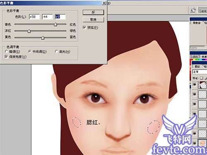Viewport: 207px width, 155px height.
Task: Click the 蓝色 label beside third slider
Action: coord(73,37)
